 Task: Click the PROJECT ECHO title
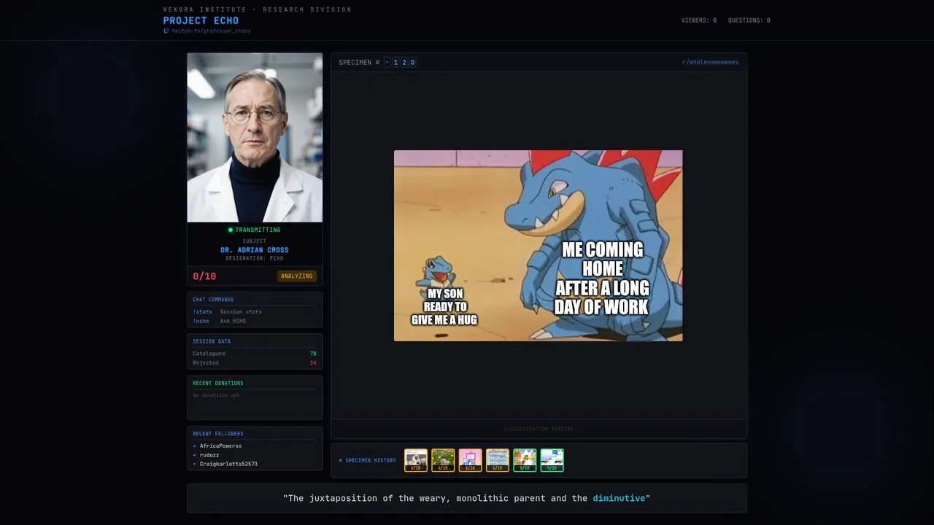(x=201, y=20)
